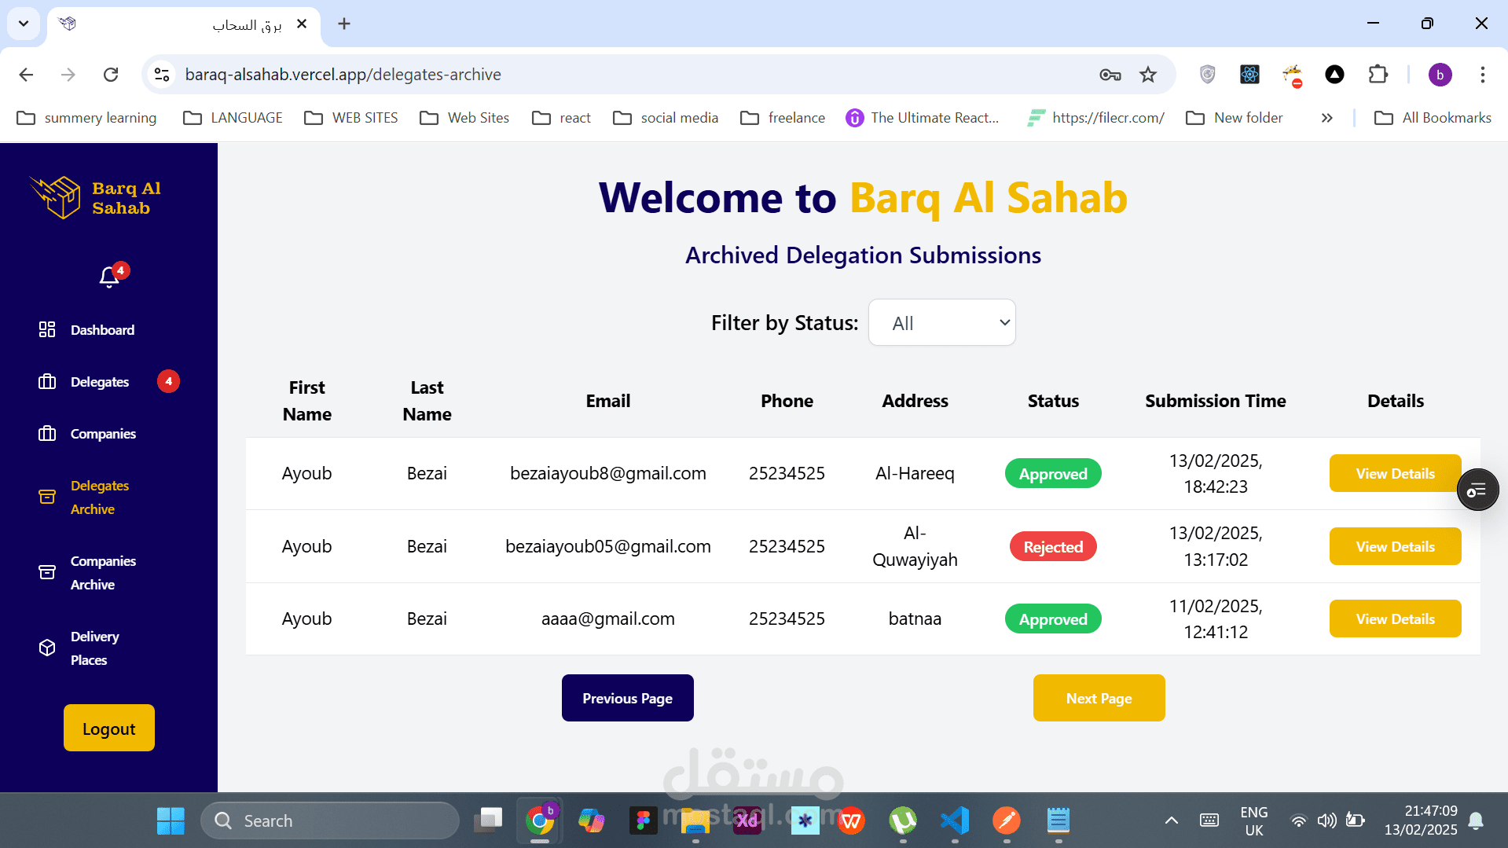The height and width of the screenshot is (848, 1508).
Task: Open the Dashboard sidebar menu item
Action: pos(102,330)
